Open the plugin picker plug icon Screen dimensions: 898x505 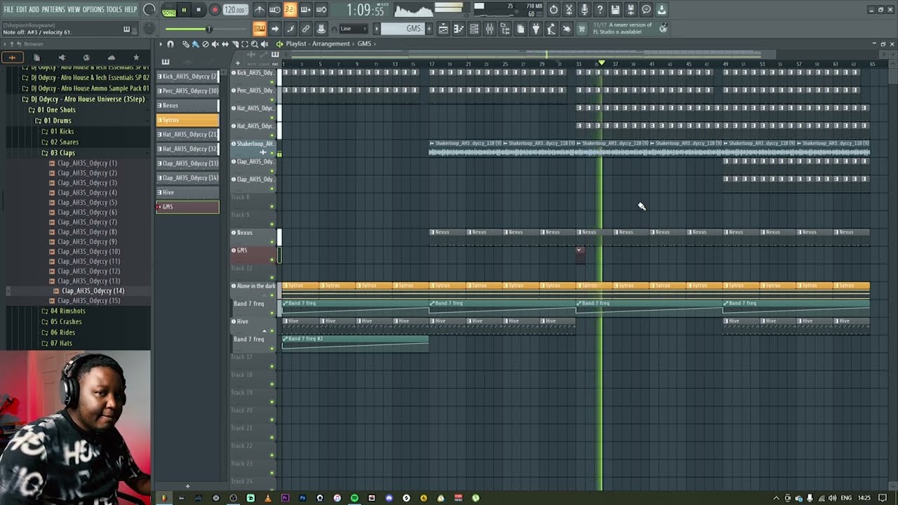536,29
